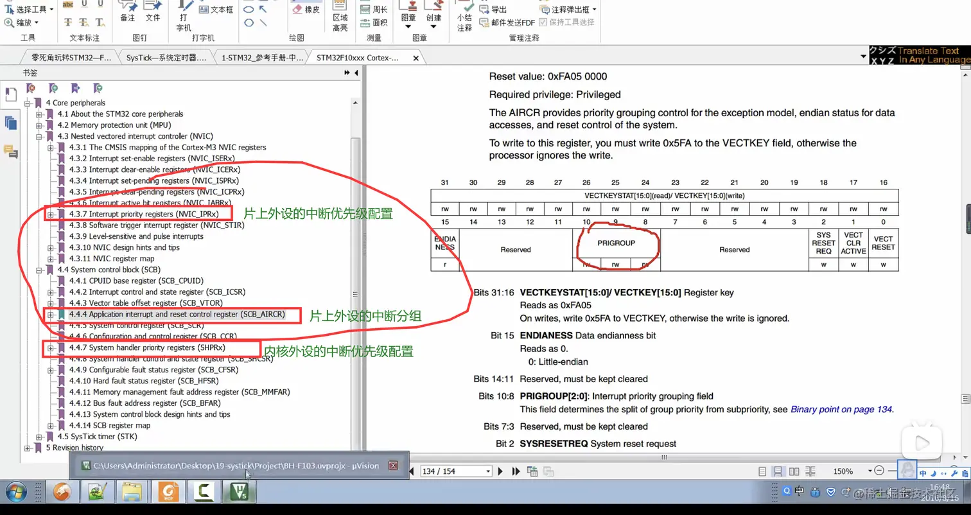Select the line drawing tool
Image resolution: width=971 pixels, height=515 pixels.
coord(263,22)
